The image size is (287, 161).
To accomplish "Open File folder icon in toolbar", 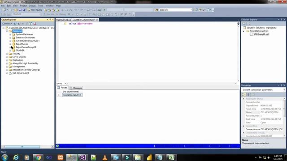I will point(16,10).
